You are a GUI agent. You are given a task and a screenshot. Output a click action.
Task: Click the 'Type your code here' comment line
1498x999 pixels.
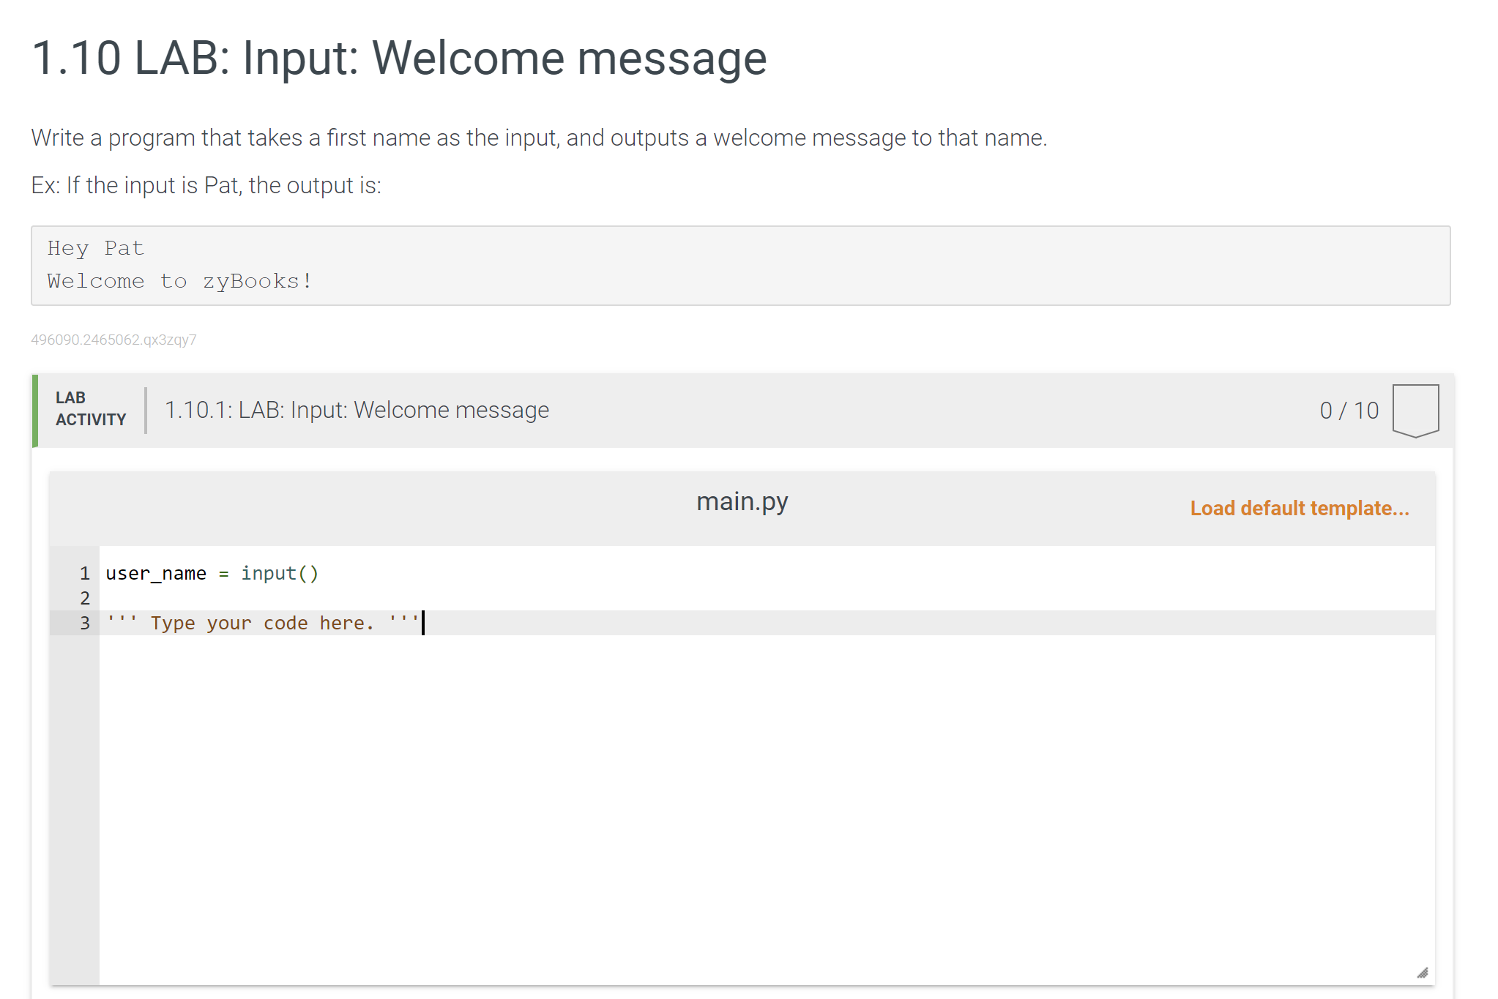pyautogui.click(x=264, y=623)
